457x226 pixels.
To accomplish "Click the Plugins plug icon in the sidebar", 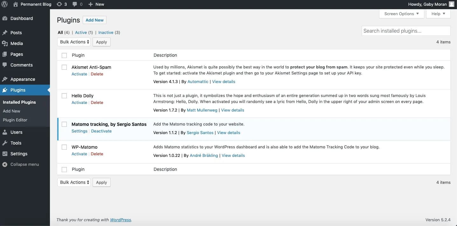I will (5, 90).
